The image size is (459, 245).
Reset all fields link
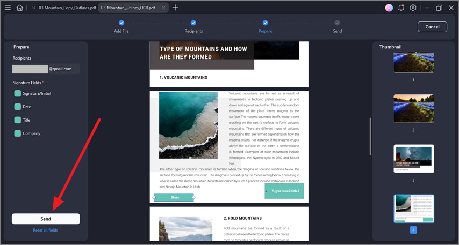click(45, 230)
